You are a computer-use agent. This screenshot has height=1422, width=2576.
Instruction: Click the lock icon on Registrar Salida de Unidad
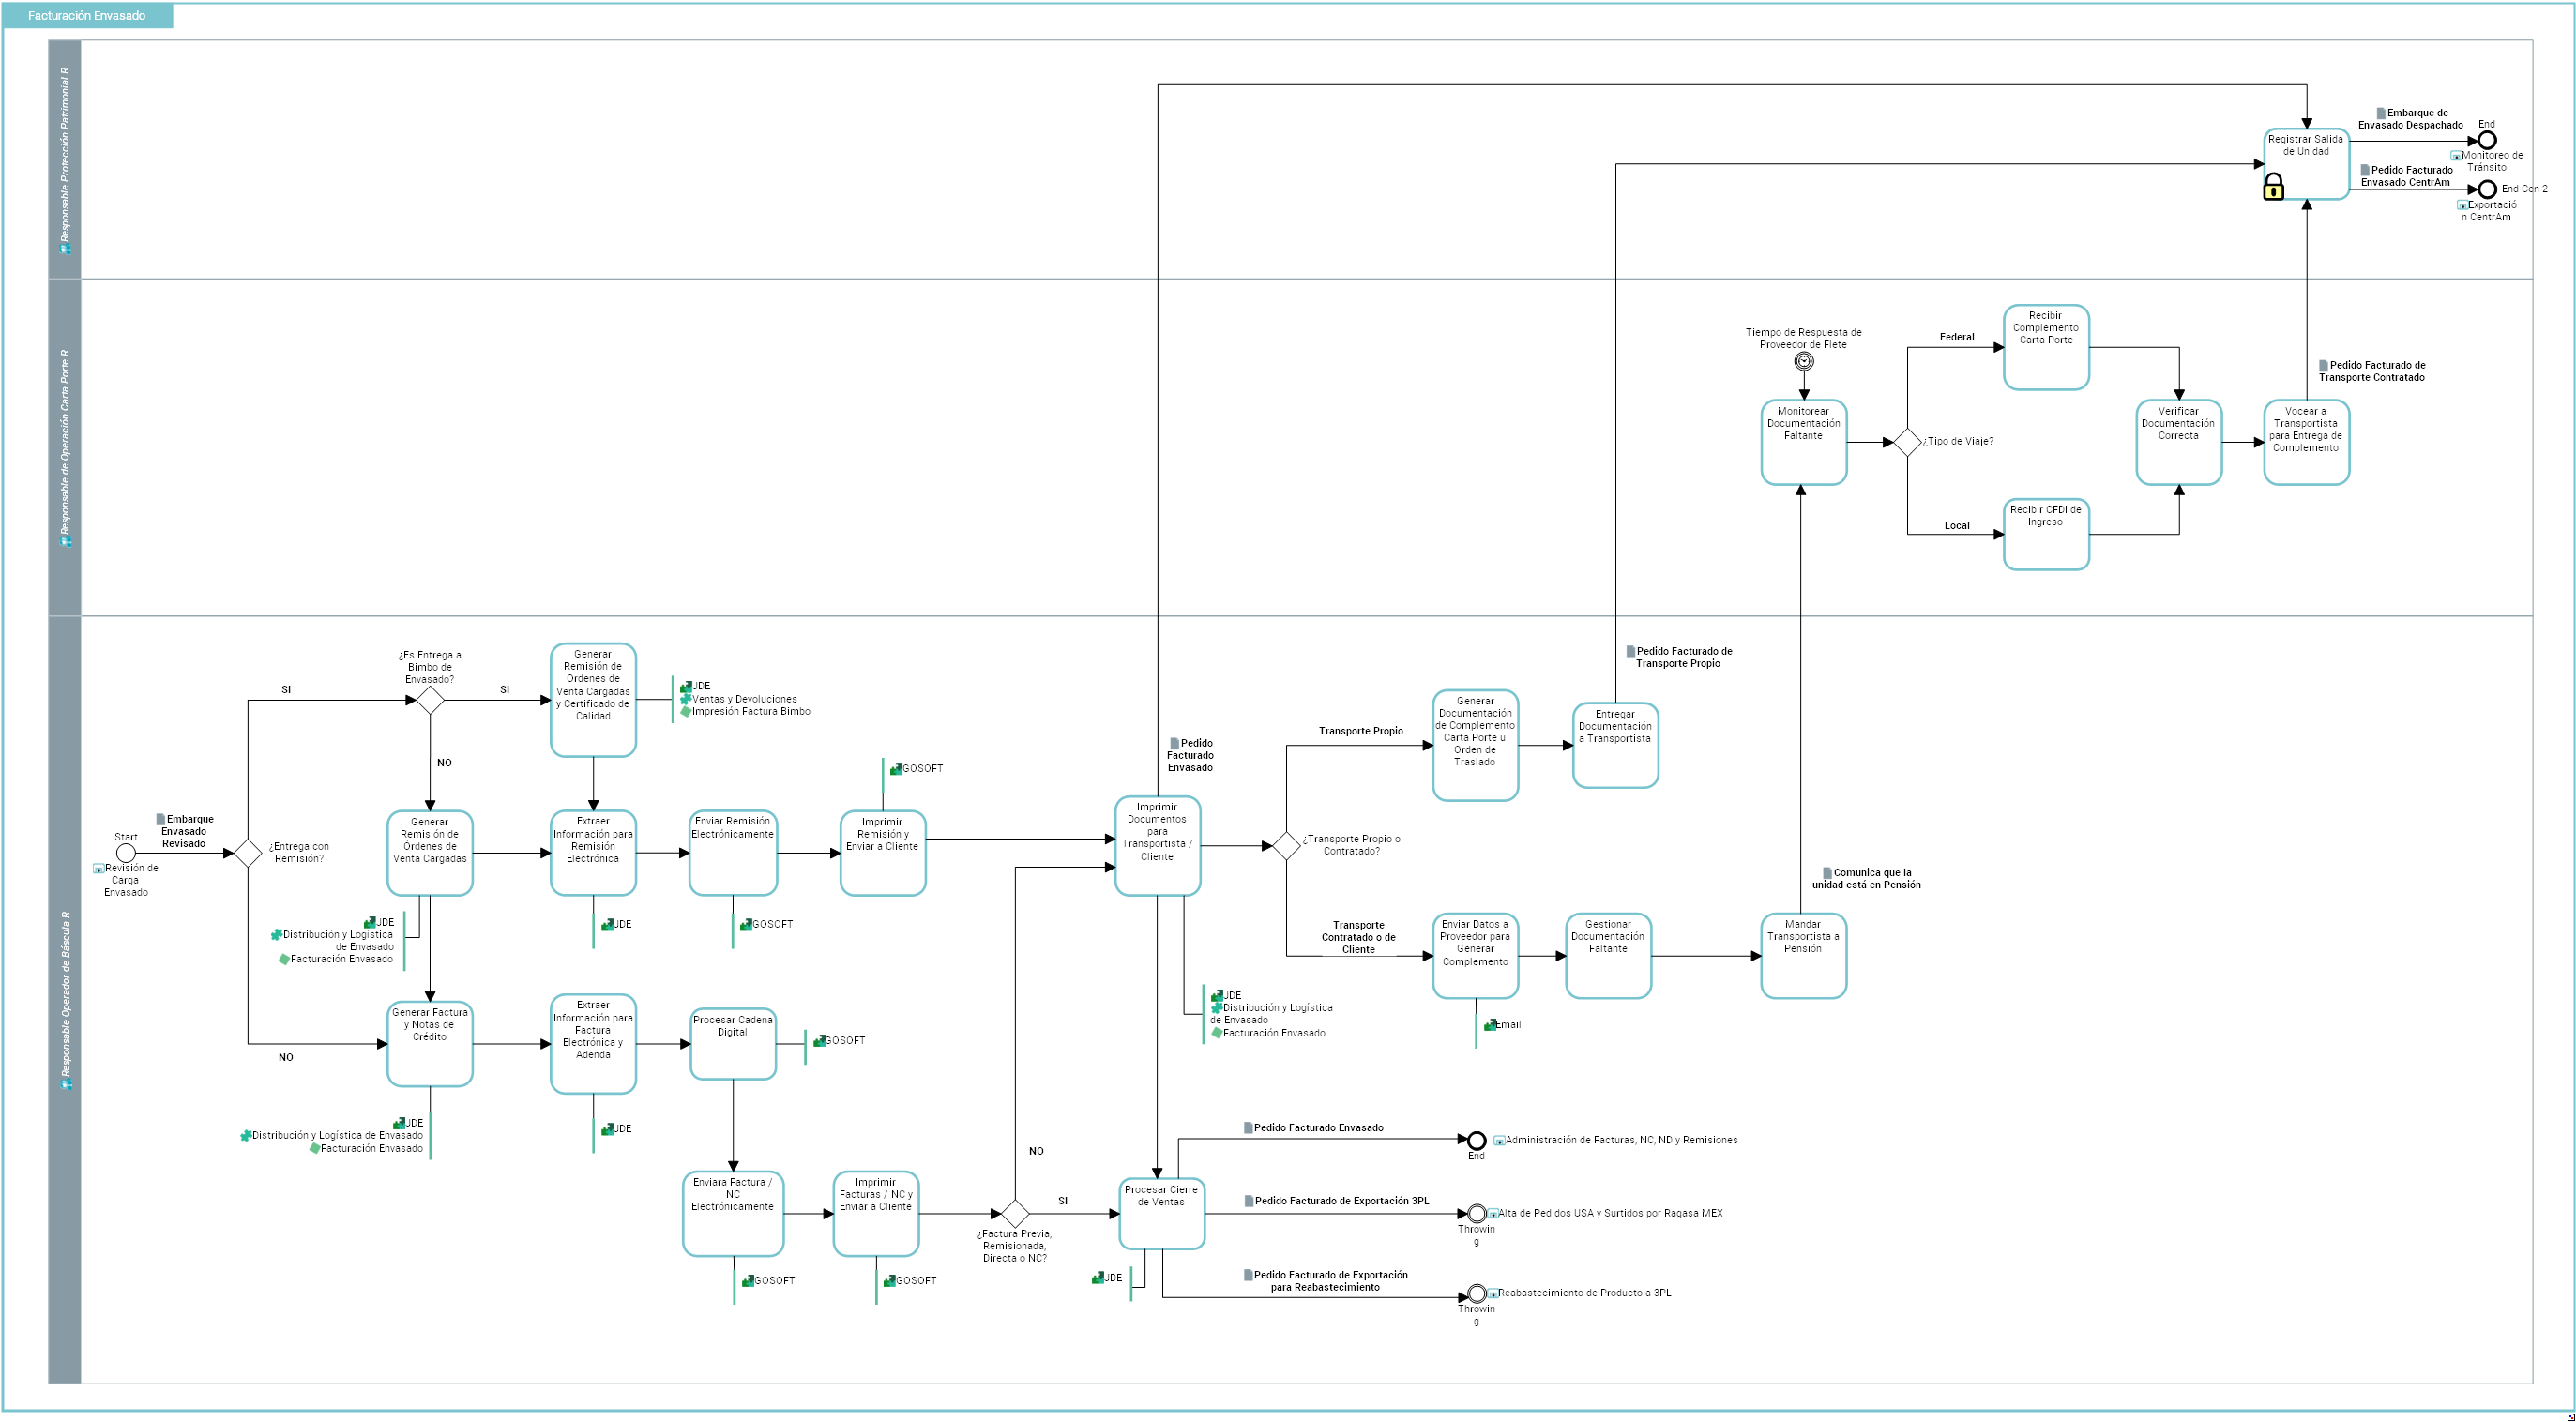coord(2273,187)
